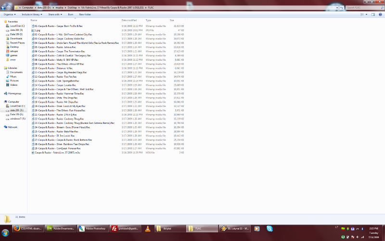385x241 pixels.
Task: Select Homegroup in the navigation pane
Action: tap(13, 94)
